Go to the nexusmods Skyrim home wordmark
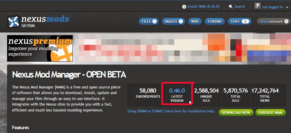Image resolution: width=291 pixels, height=133 pixels. coord(45,21)
